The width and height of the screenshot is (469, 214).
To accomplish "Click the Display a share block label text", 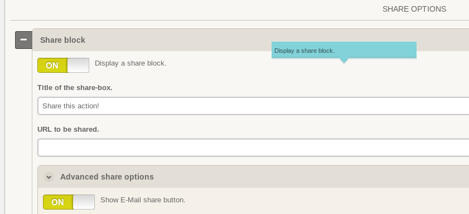I will click(130, 63).
